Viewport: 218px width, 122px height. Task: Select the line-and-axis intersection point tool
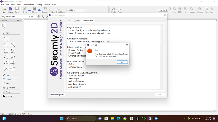tap(13, 69)
